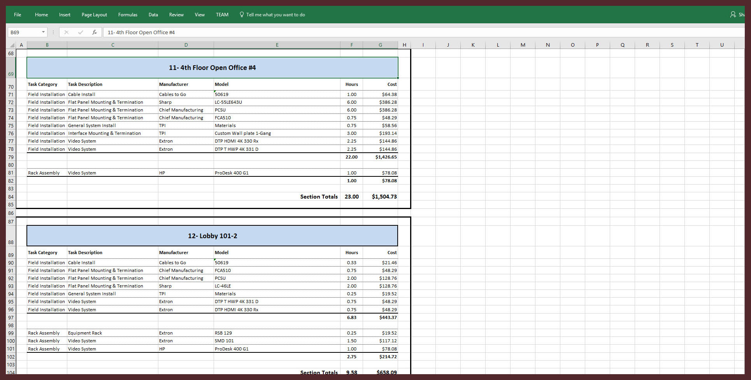The height and width of the screenshot is (380, 751).
Task: Click the $193.14 cost cell
Action: coord(380,133)
